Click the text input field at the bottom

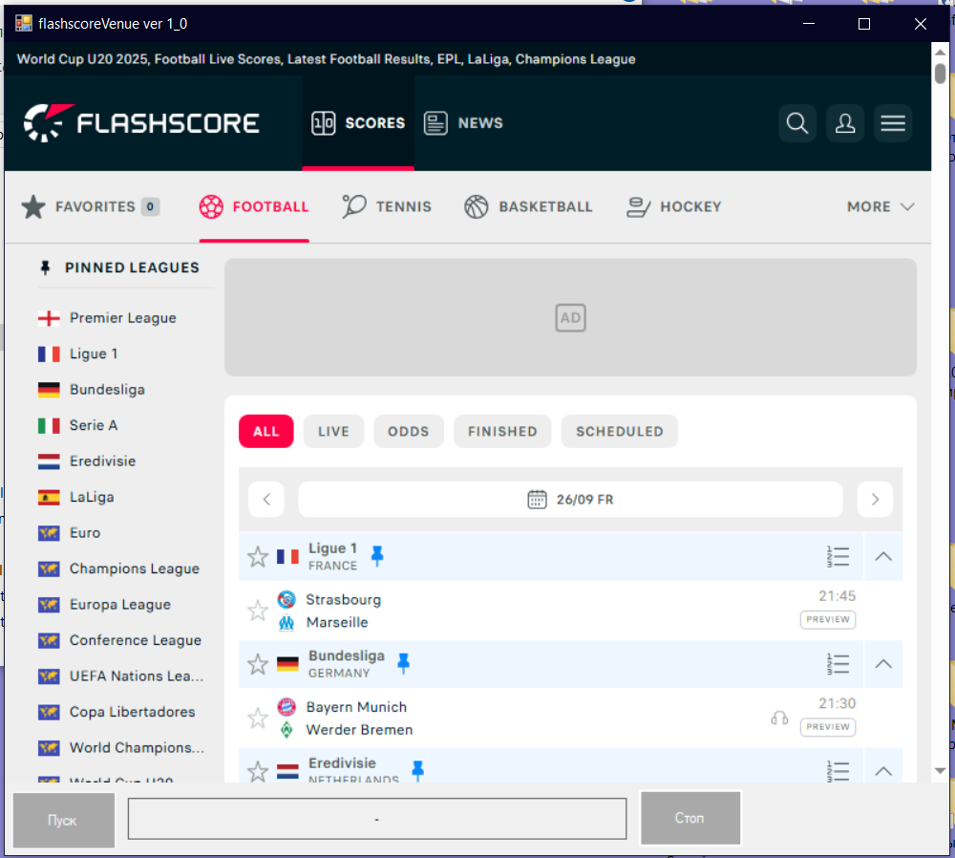[376, 818]
